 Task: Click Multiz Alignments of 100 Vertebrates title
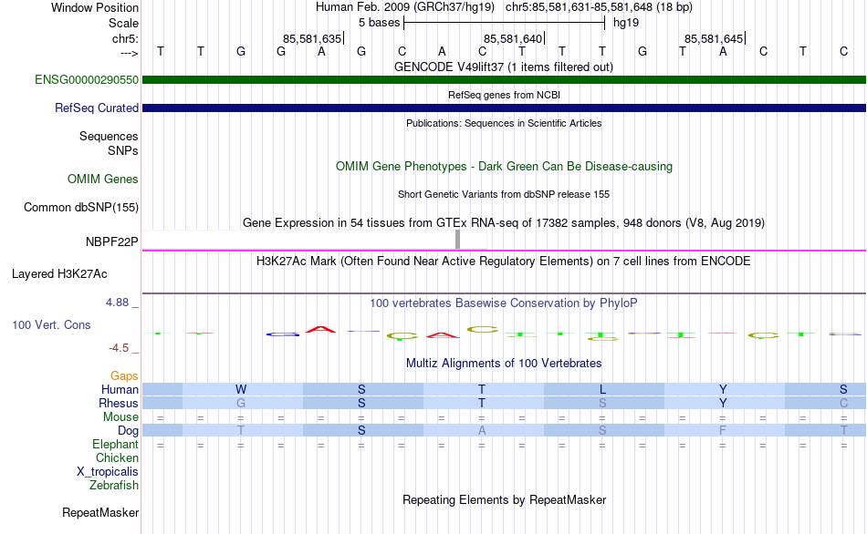pos(504,363)
